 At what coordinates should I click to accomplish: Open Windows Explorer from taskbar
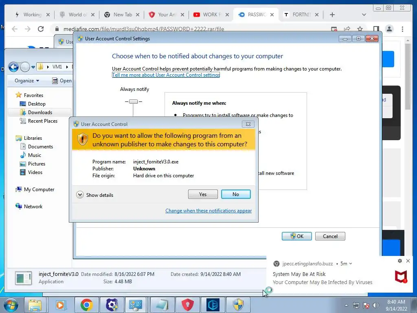pos(35,305)
